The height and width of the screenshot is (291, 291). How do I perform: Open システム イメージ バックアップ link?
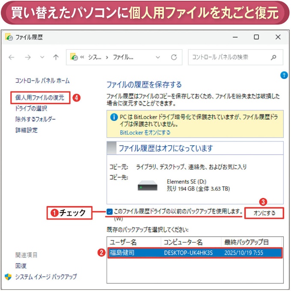tap(46, 276)
